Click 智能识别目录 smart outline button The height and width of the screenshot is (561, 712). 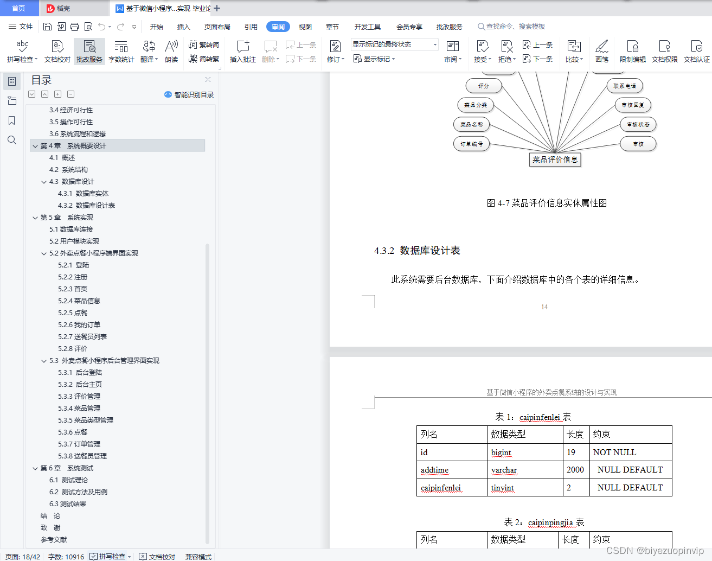tap(189, 94)
